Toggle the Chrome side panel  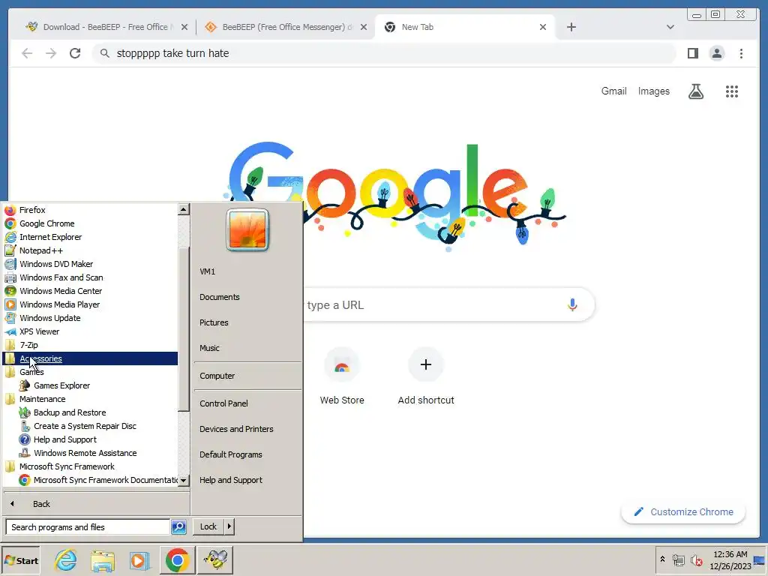[x=692, y=53]
